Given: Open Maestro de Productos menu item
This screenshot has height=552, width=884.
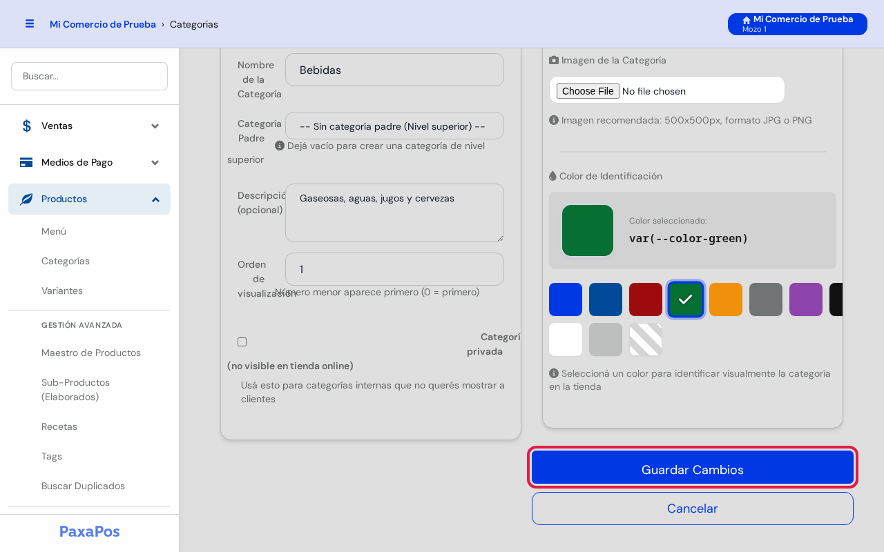Looking at the screenshot, I should [x=91, y=353].
